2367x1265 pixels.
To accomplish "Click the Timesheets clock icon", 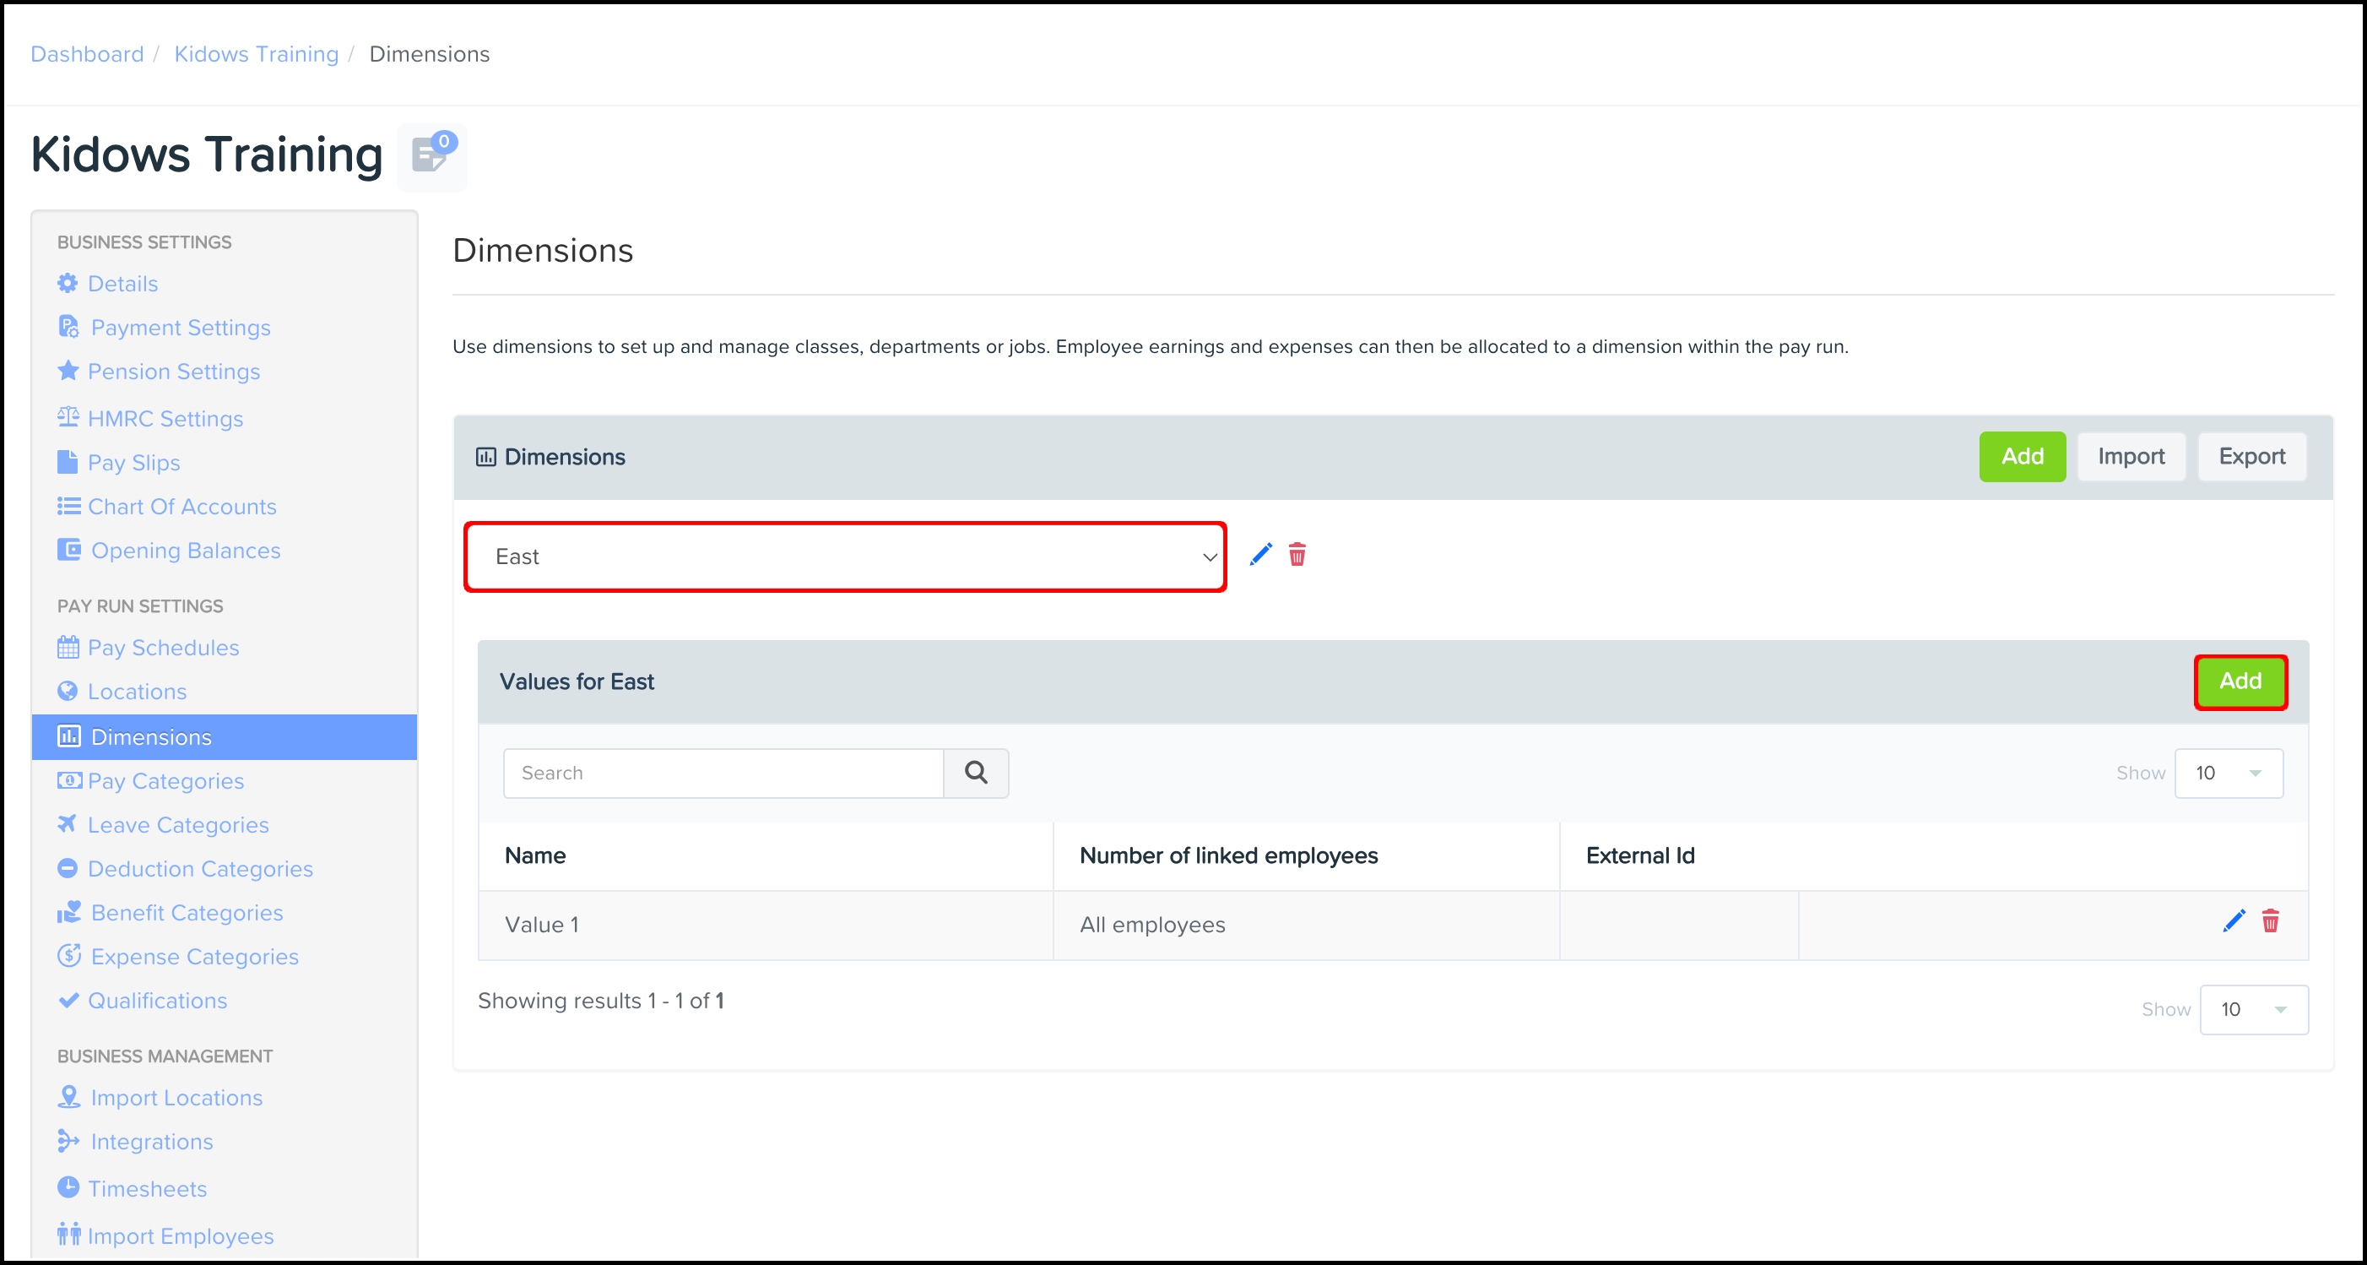I will pyautogui.click(x=68, y=1186).
